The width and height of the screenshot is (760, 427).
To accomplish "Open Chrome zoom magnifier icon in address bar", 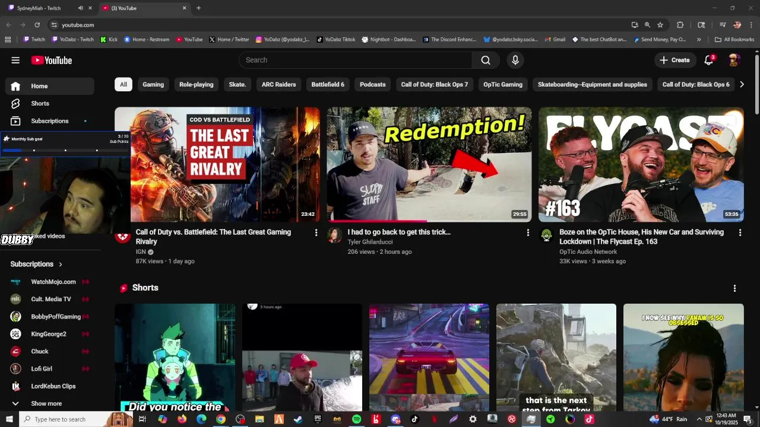I will 647,25.
